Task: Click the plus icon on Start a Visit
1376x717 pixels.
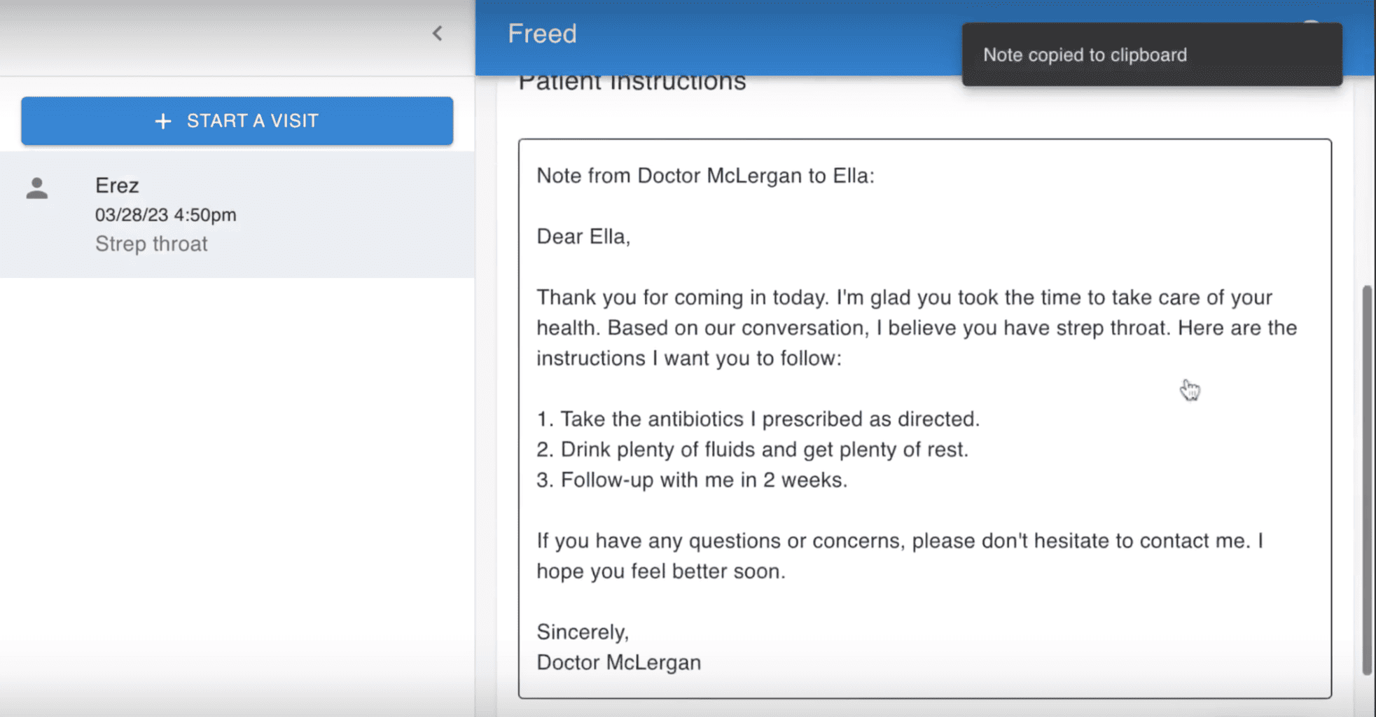Action: tap(163, 121)
